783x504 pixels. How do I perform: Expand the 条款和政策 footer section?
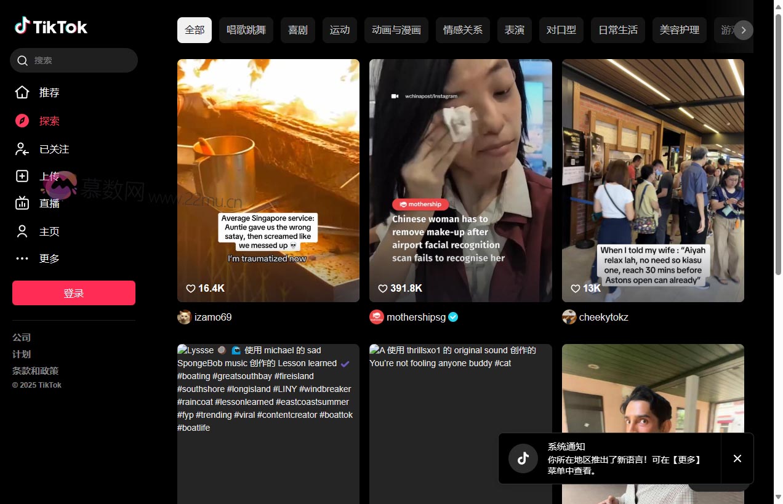36,370
